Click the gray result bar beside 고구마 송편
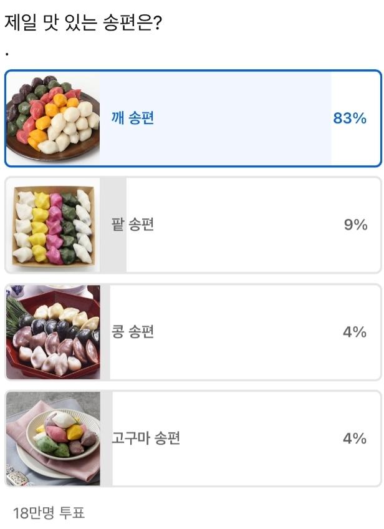This screenshot has width=384, height=529. 106,468
